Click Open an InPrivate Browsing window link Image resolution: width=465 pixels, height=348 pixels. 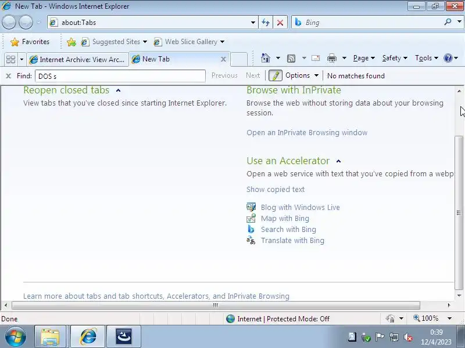pyautogui.click(x=307, y=133)
